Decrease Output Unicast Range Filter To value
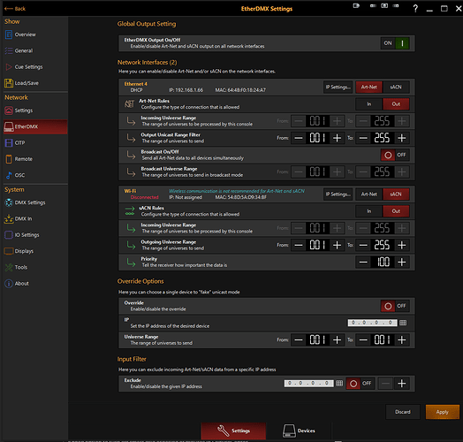 click(x=363, y=138)
